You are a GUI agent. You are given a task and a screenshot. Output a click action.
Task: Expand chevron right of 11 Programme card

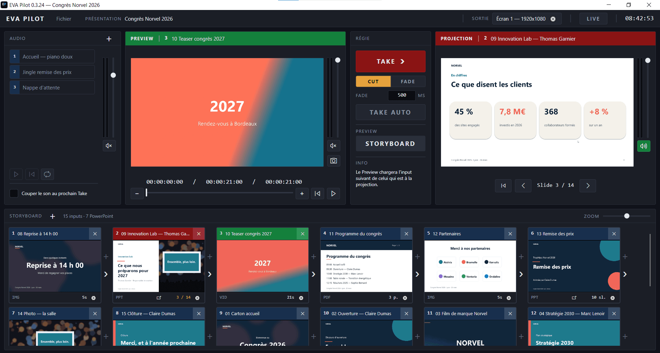pos(417,274)
